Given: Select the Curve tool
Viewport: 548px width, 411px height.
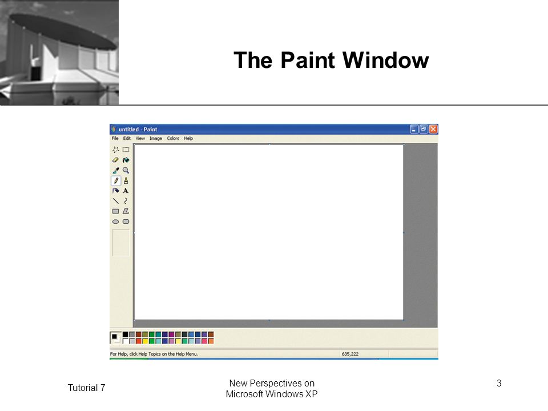Looking at the screenshot, I should [x=126, y=201].
